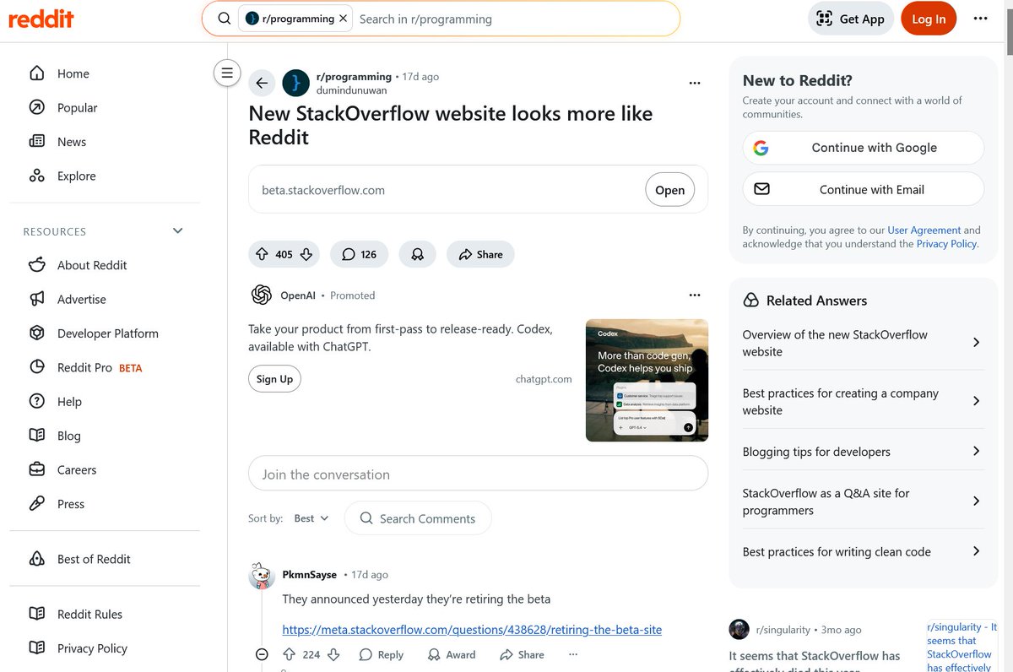Image resolution: width=1013 pixels, height=672 pixels.
Task: Open the 126 comments button
Action: [x=359, y=254]
